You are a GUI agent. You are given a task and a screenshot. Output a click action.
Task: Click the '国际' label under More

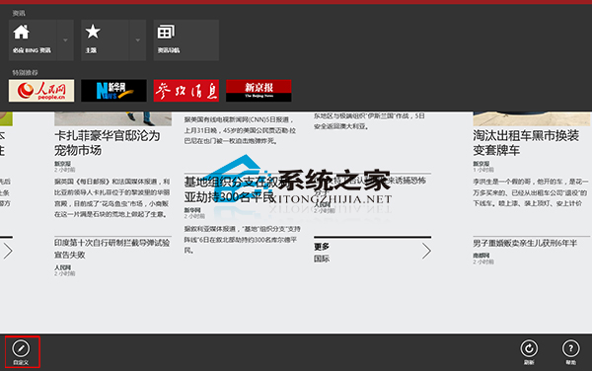(x=322, y=259)
